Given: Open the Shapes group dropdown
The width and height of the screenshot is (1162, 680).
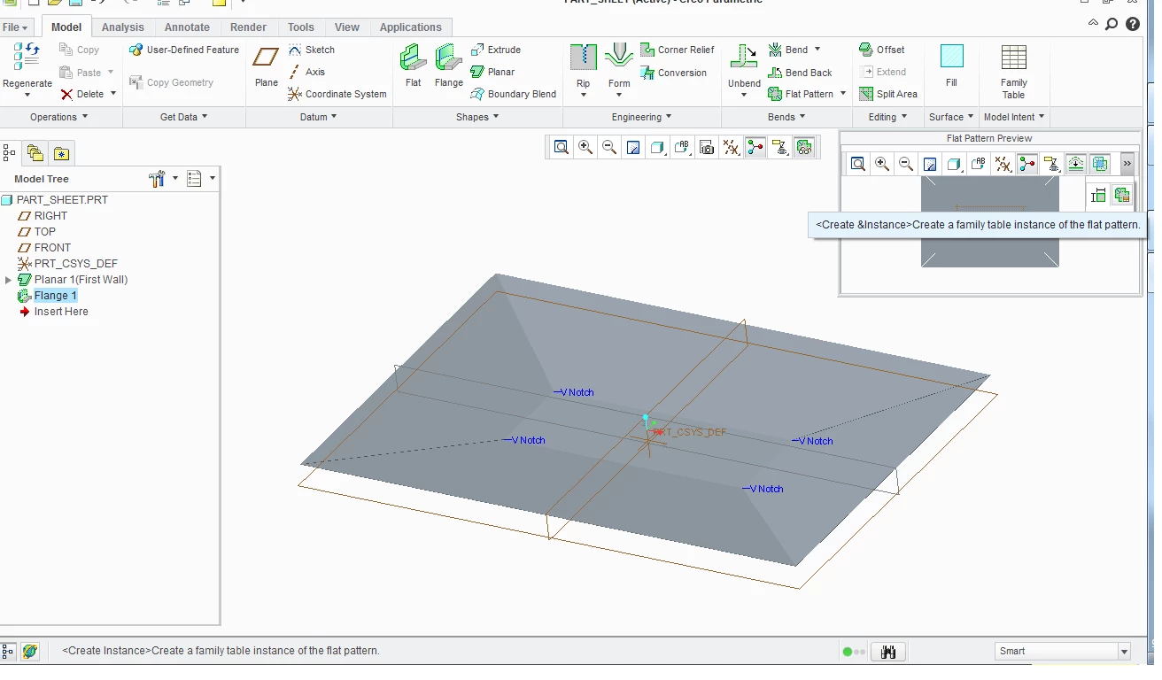Looking at the screenshot, I should click(477, 117).
